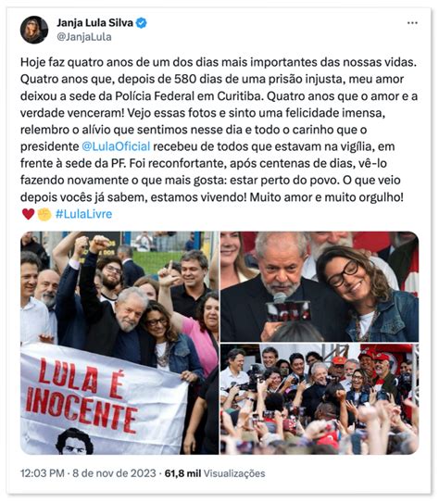
Task: Open the Janja Lula Silva display name
Action: [x=94, y=23]
